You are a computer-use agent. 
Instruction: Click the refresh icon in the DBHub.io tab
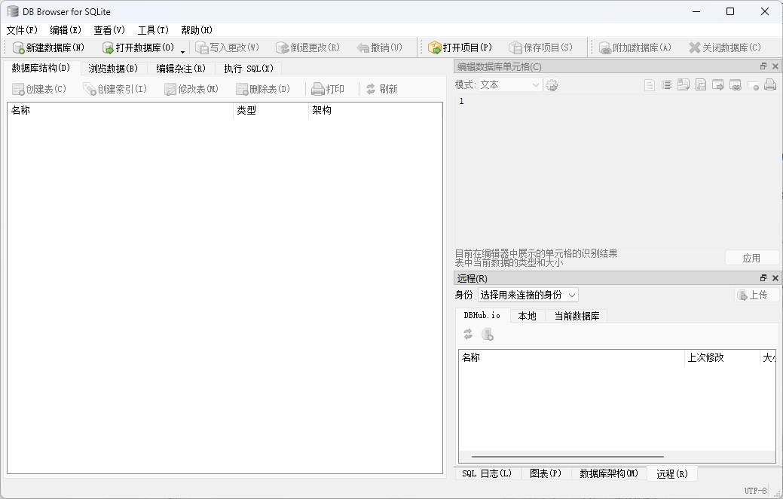click(x=468, y=334)
